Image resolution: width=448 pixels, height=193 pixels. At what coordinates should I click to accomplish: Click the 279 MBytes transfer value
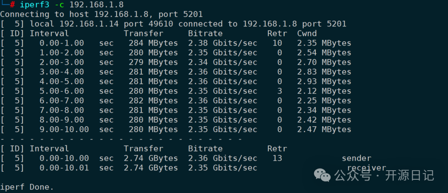click(151, 62)
